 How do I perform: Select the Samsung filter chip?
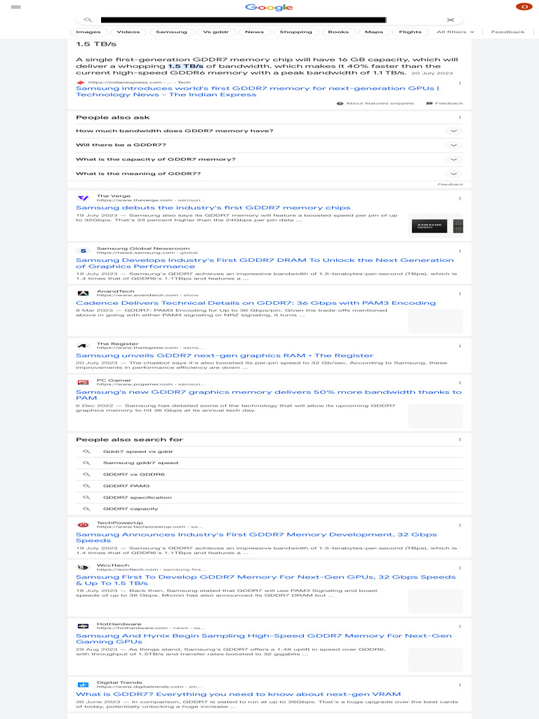tap(171, 32)
